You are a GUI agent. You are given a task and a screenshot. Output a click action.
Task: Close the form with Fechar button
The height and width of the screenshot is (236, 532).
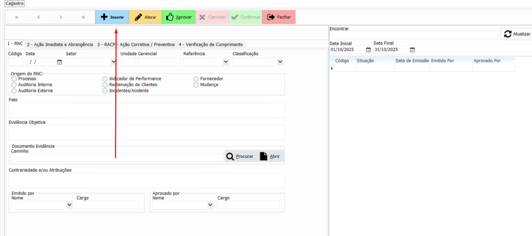pyautogui.click(x=278, y=17)
